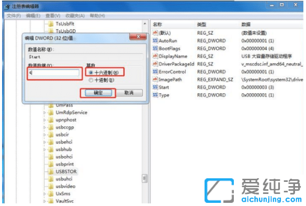Click the Start value name field

[x=85, y=57]
